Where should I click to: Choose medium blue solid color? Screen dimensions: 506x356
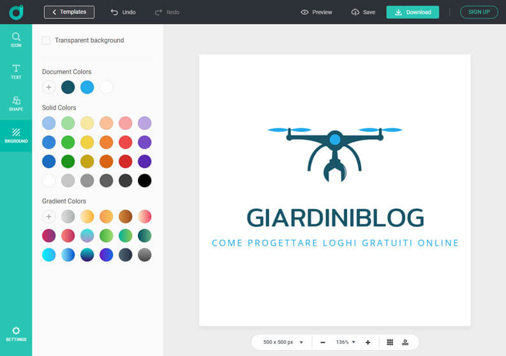pyautogui.click(x=48, y=142)
